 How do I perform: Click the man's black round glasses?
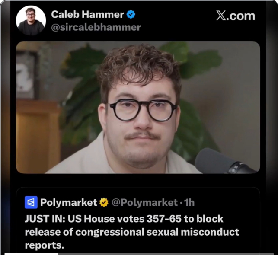tap(143, 110)
